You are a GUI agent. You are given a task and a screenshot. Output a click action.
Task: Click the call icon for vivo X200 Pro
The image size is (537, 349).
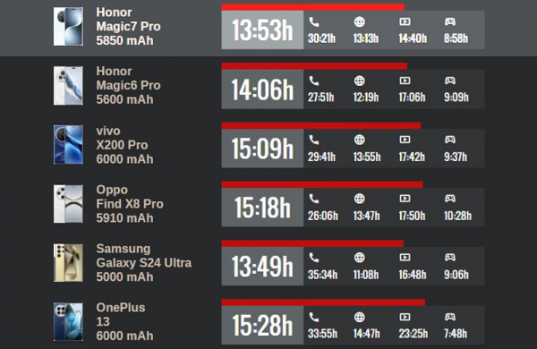(314, 140)
